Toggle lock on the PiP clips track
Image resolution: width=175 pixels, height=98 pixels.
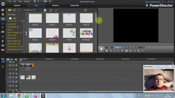(16, 77)
